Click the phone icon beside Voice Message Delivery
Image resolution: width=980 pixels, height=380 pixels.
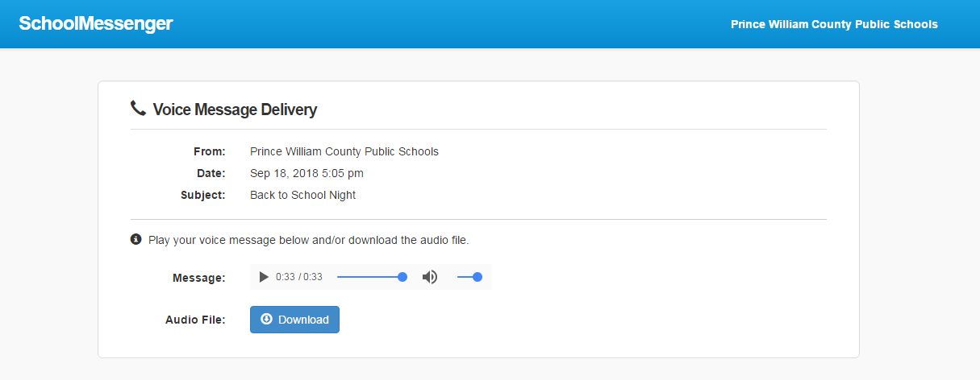coord(138,108)
